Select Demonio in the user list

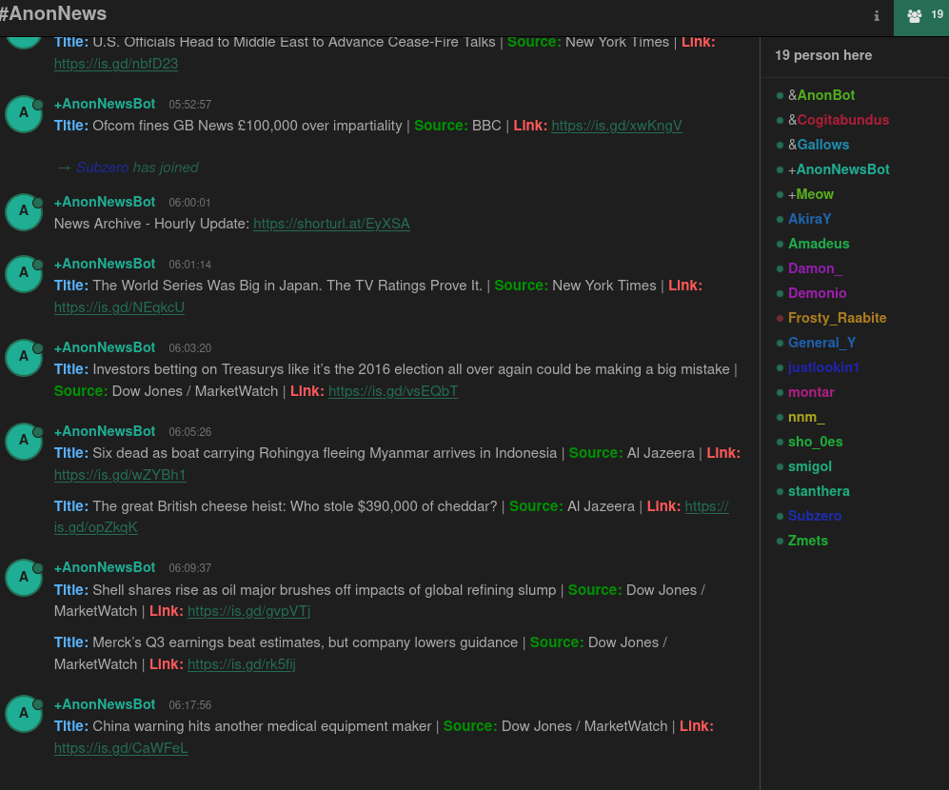[817, 293]
